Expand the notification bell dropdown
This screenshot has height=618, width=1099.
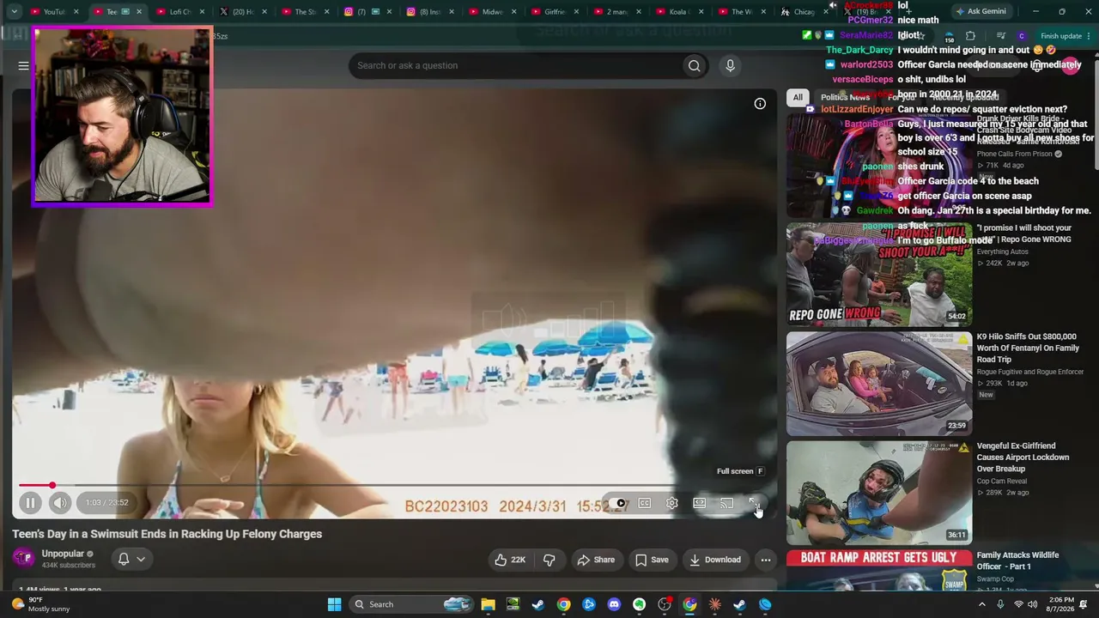pos(131,559)
